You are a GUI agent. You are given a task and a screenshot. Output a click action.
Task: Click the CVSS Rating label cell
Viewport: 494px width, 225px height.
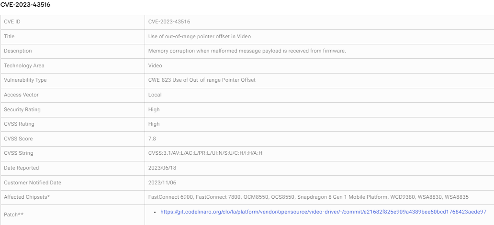(72, 124)
